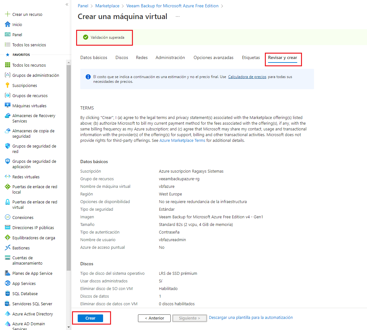The width and height of the screenshot is (367, 330).
Task: Click the plus icon for Crear un recurso
Action: point(8,14)
